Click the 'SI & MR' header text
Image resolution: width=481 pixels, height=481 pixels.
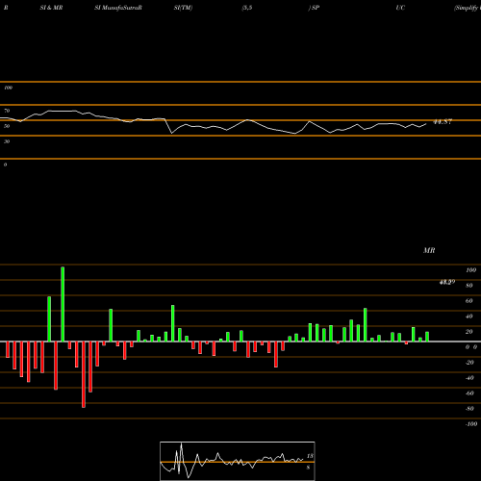coord(51,8)
